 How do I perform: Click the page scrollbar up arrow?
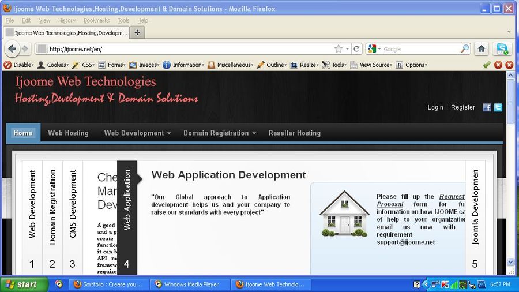(x=510, y=75)
